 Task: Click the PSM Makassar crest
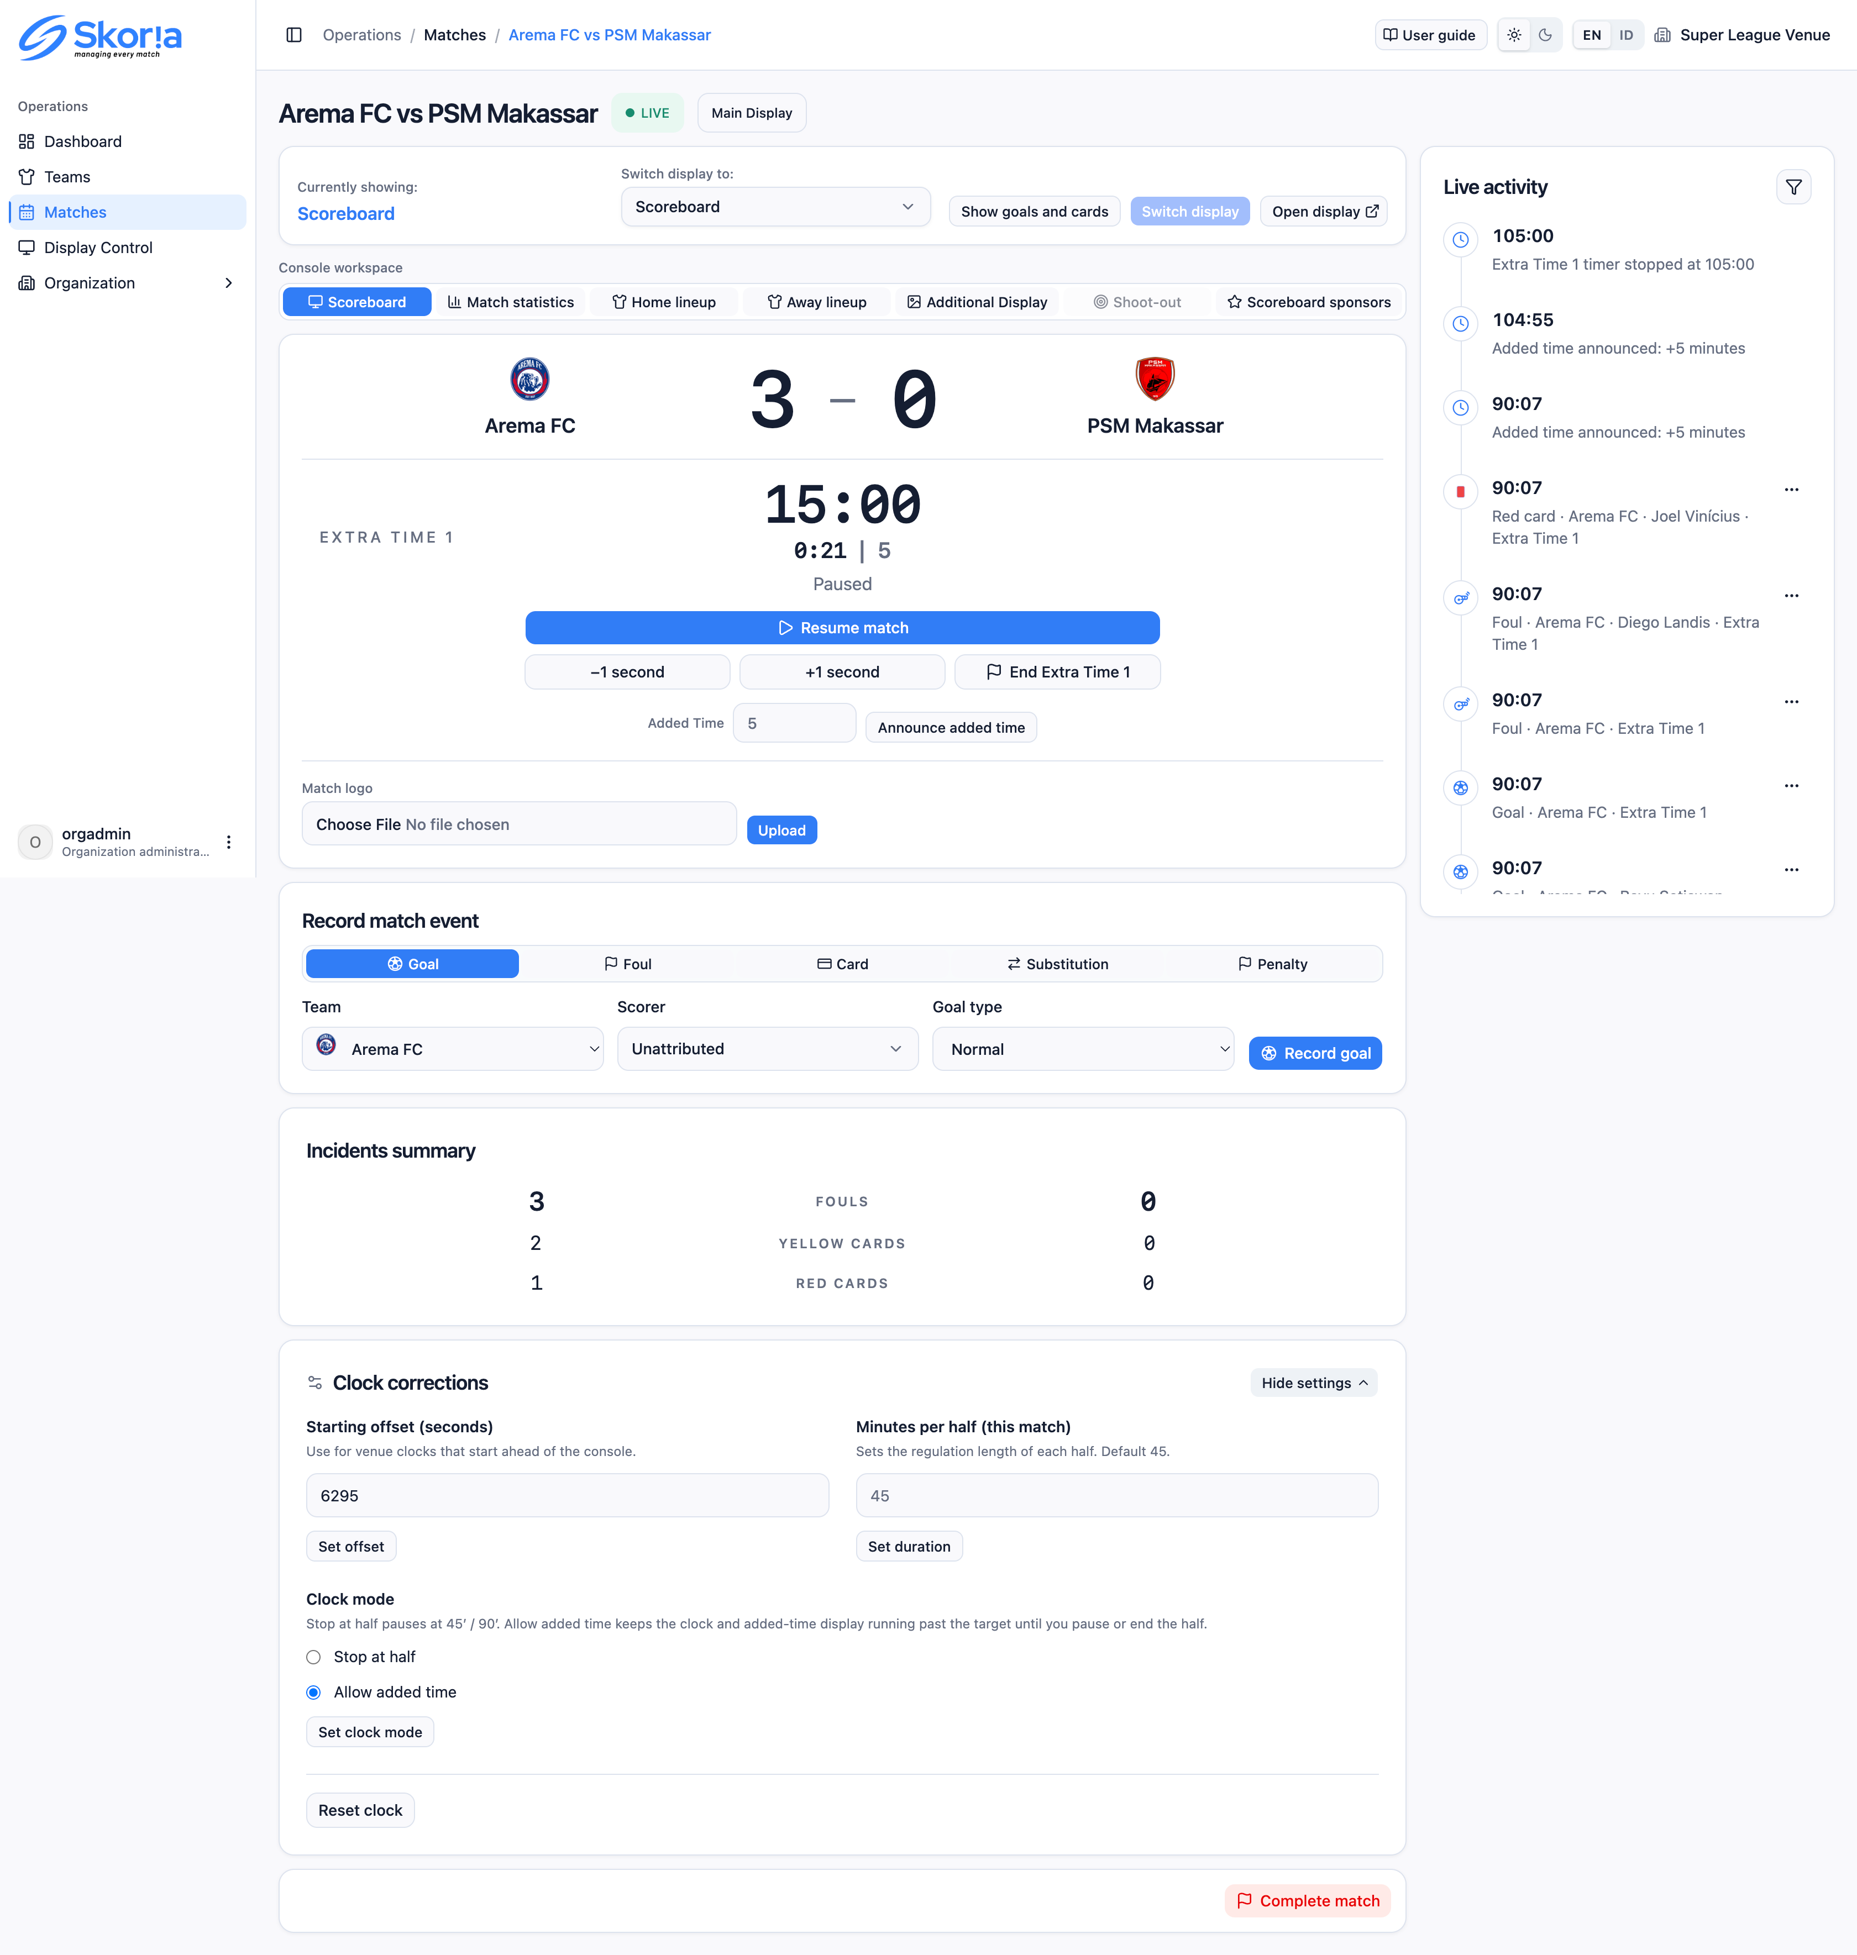point(1154,379)
